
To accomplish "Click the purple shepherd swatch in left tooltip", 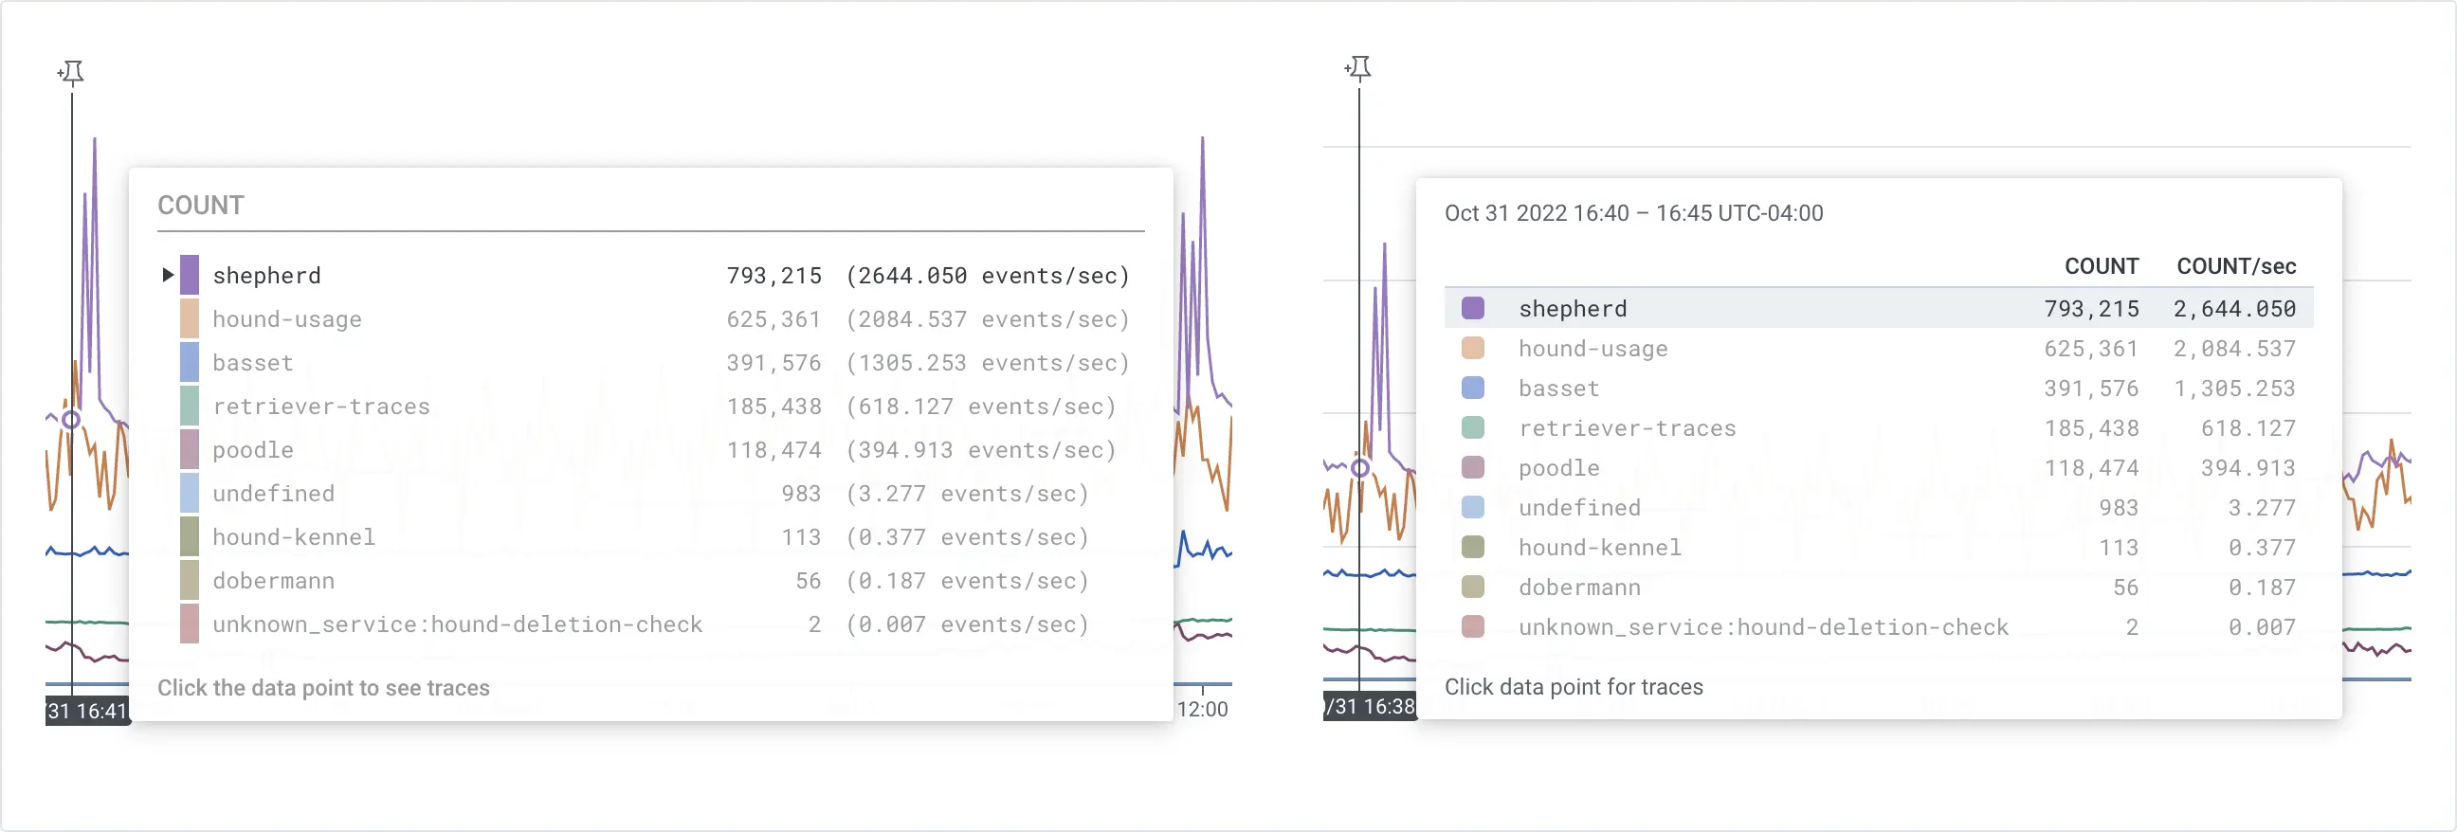I will click(x=190, y=276).
